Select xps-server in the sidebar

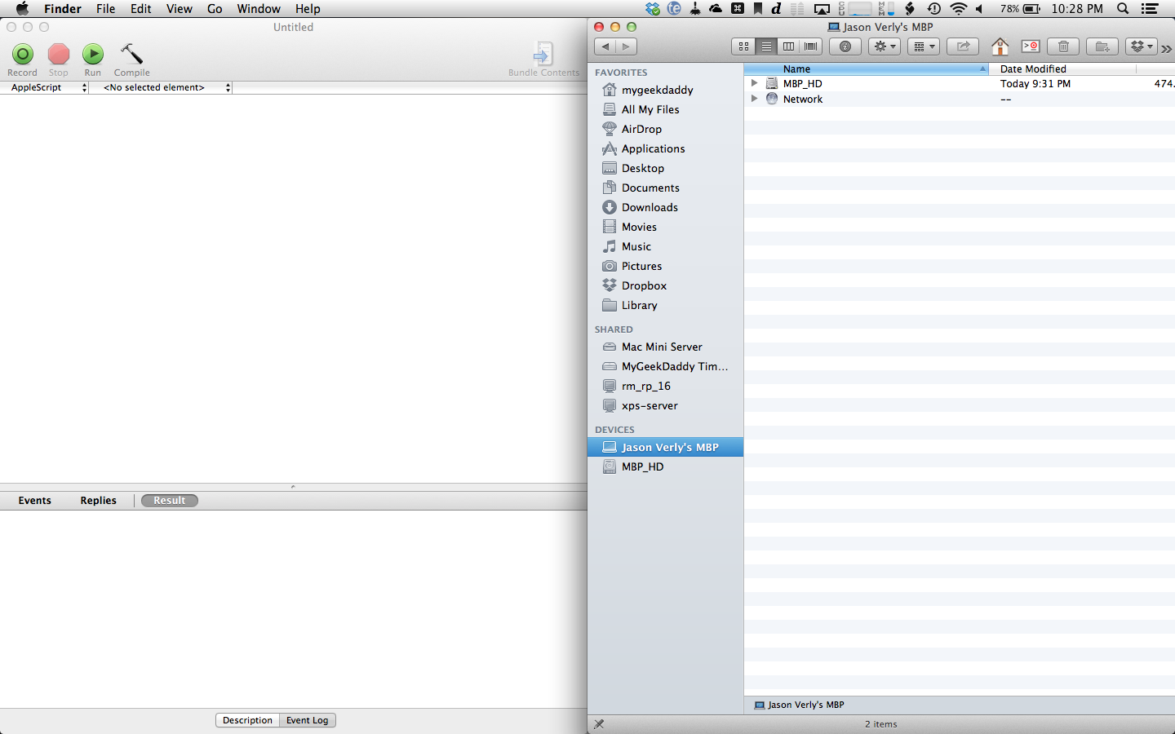coord(665,405)
